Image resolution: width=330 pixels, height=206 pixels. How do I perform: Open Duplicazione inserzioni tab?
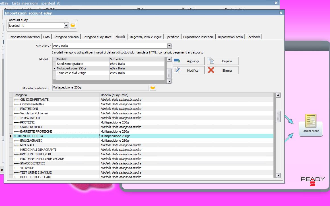click(198, 37)
